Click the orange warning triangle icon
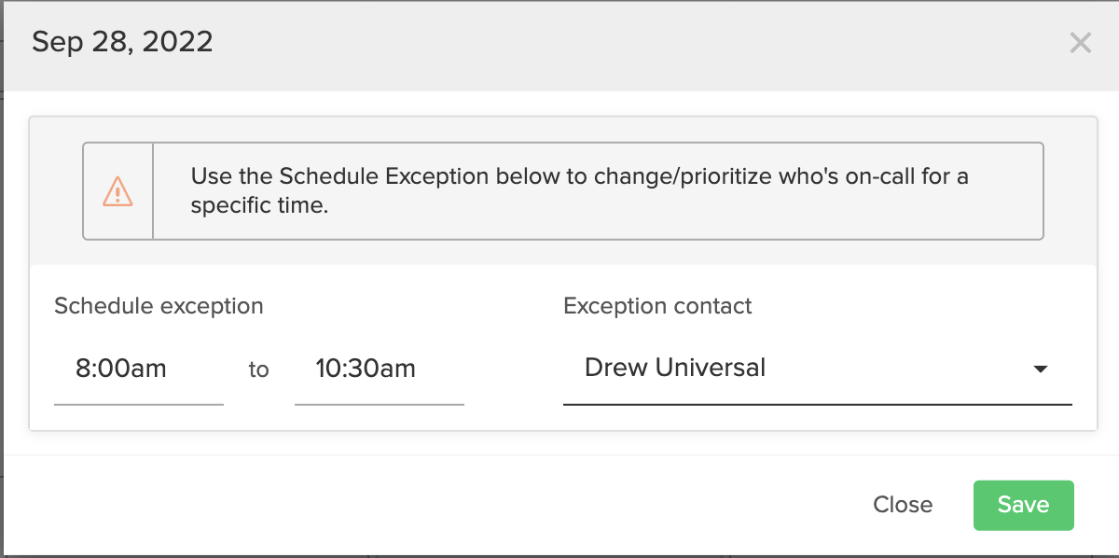 [x=118, y=191]
